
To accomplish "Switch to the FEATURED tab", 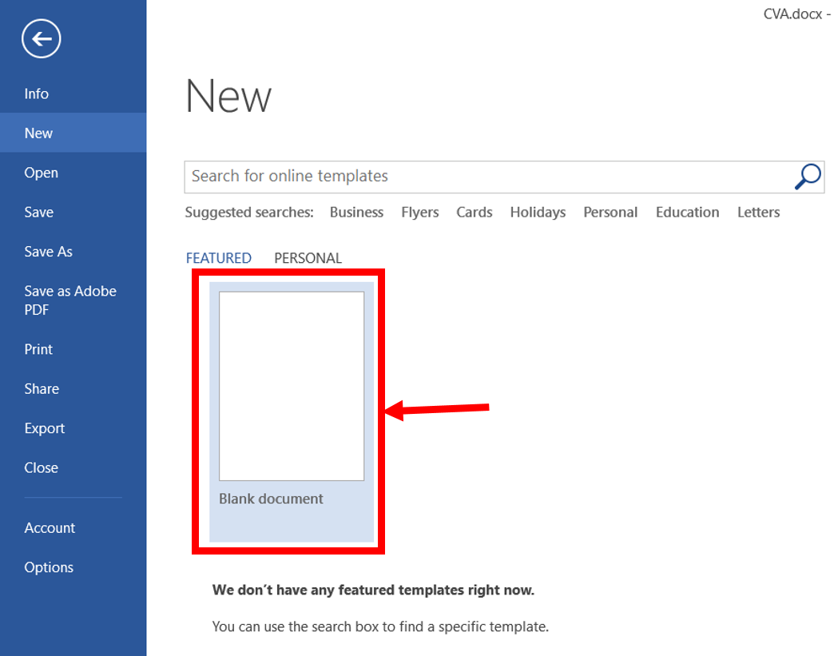I will coord(219,258).
